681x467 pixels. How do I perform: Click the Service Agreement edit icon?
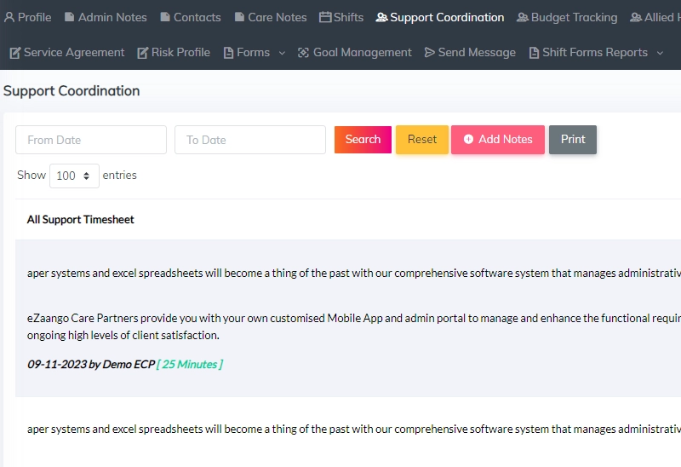click(15, 53)
